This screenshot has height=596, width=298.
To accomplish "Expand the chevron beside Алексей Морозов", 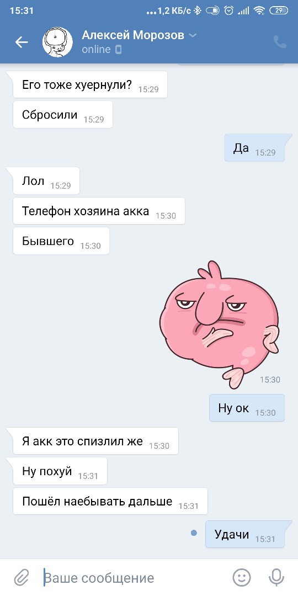I will pyautogui.click(x=193, y=36).
